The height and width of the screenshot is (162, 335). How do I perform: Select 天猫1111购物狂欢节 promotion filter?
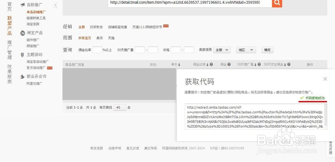point(147,27)
